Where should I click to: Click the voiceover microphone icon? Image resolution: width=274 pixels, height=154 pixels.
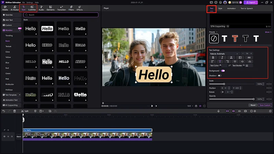click(219, 111)
